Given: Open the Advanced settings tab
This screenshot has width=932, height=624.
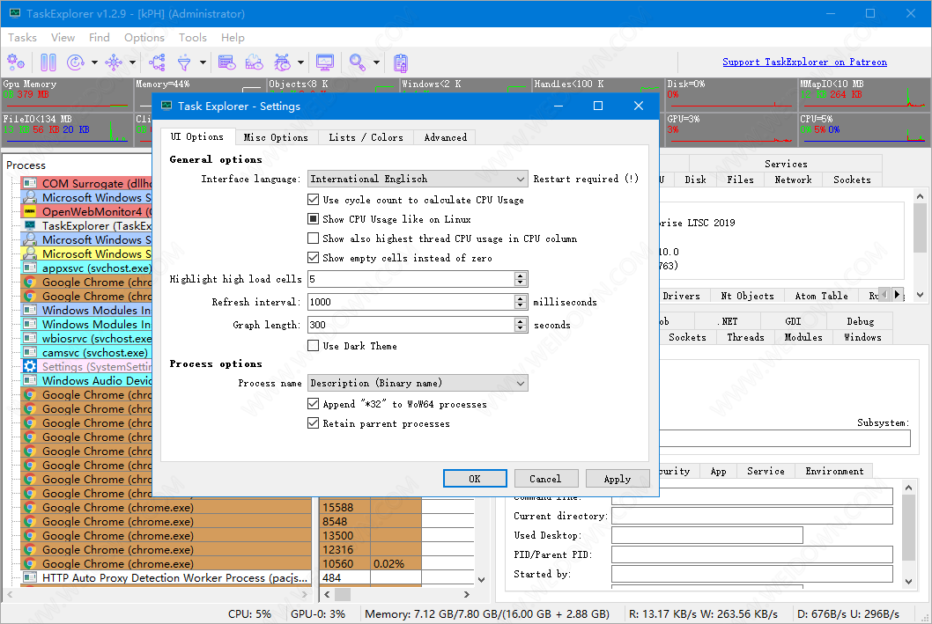Looking at the screenshot, I should click(445, 138).
